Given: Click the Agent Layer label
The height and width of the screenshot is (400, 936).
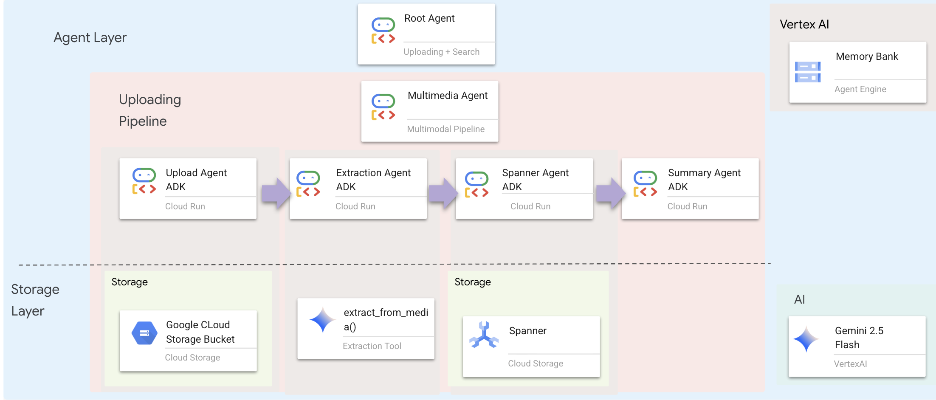Looking at the screenshot, I should 90,38.
